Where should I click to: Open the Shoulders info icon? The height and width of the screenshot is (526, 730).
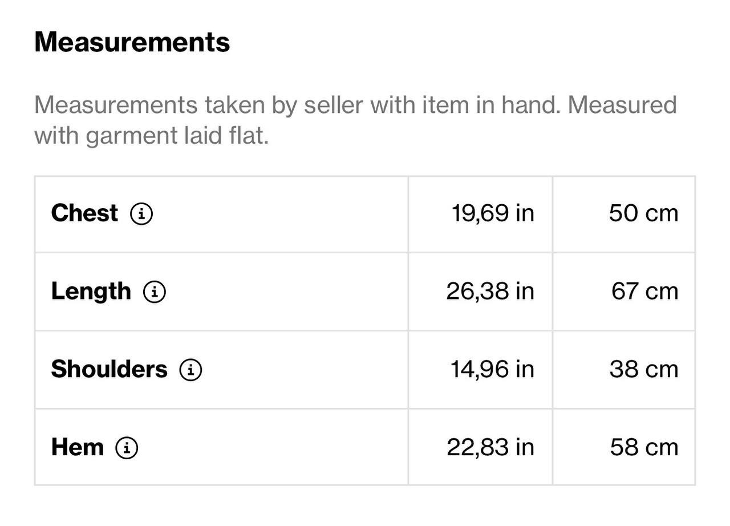point(190,370)
